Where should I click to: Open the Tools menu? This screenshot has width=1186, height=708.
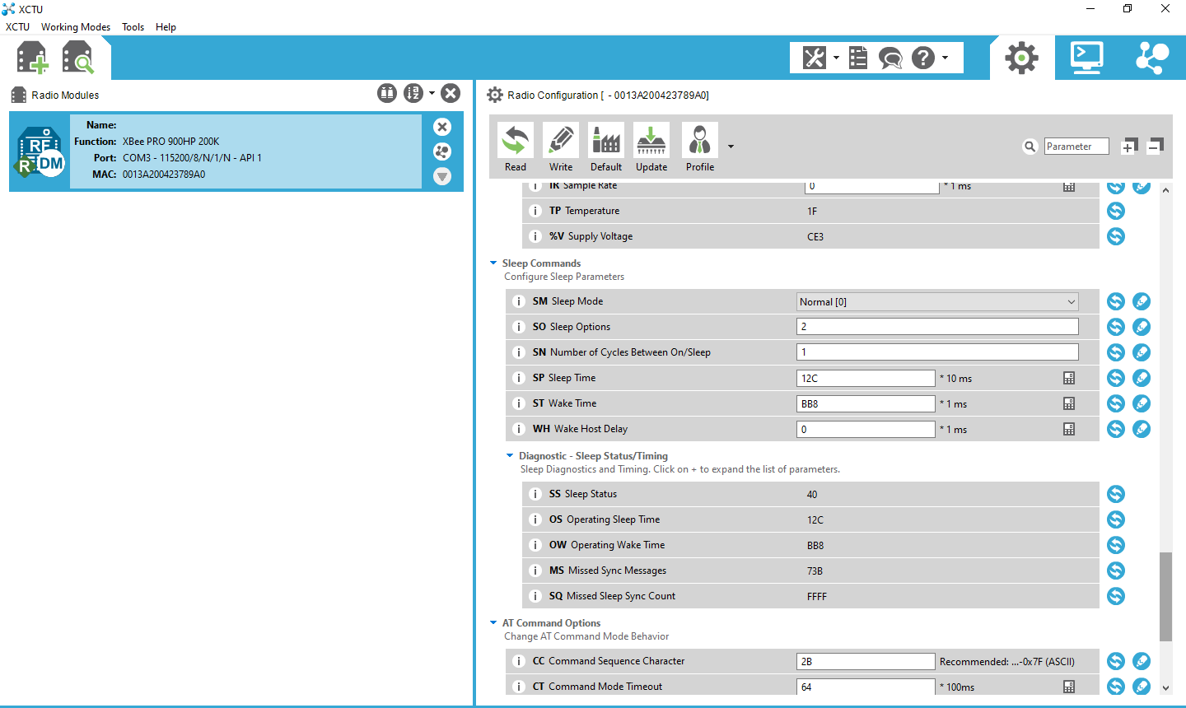133,27
